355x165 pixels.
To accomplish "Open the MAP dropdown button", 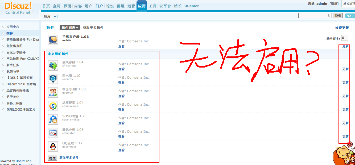I will click(x=350, y=16).
